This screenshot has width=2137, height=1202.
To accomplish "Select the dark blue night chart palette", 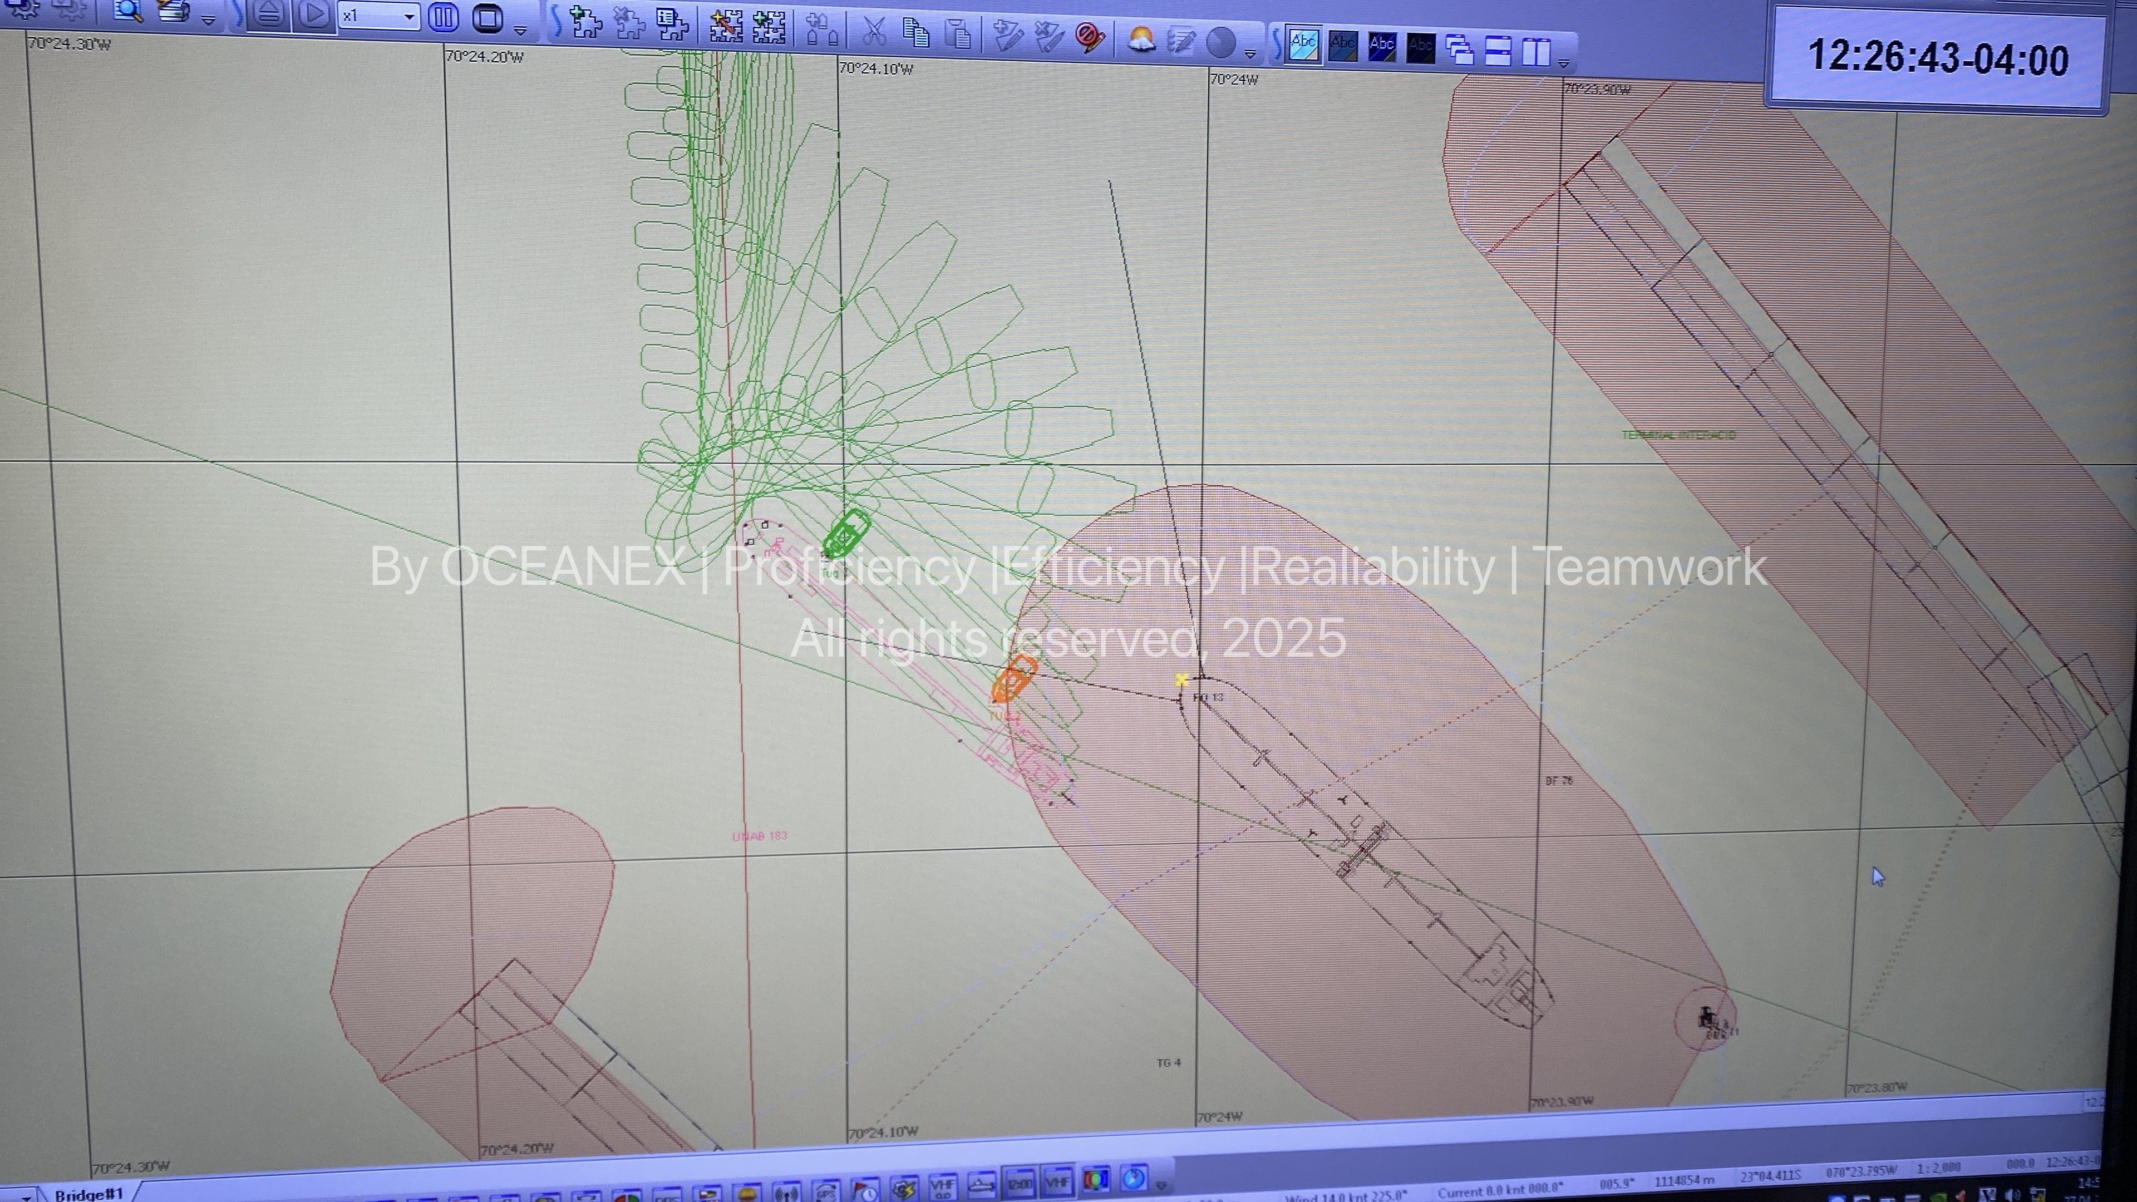I will 1382,47.
